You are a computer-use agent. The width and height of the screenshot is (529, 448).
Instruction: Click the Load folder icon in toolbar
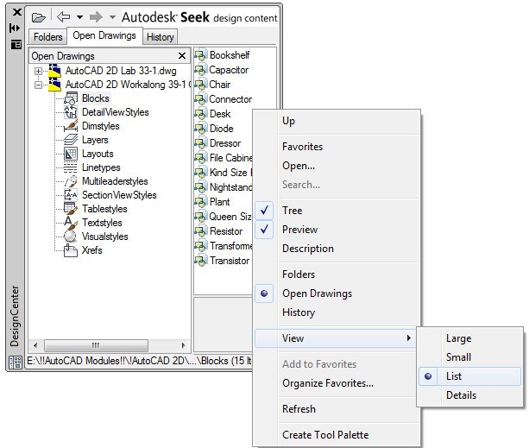[x=38, y=16]
